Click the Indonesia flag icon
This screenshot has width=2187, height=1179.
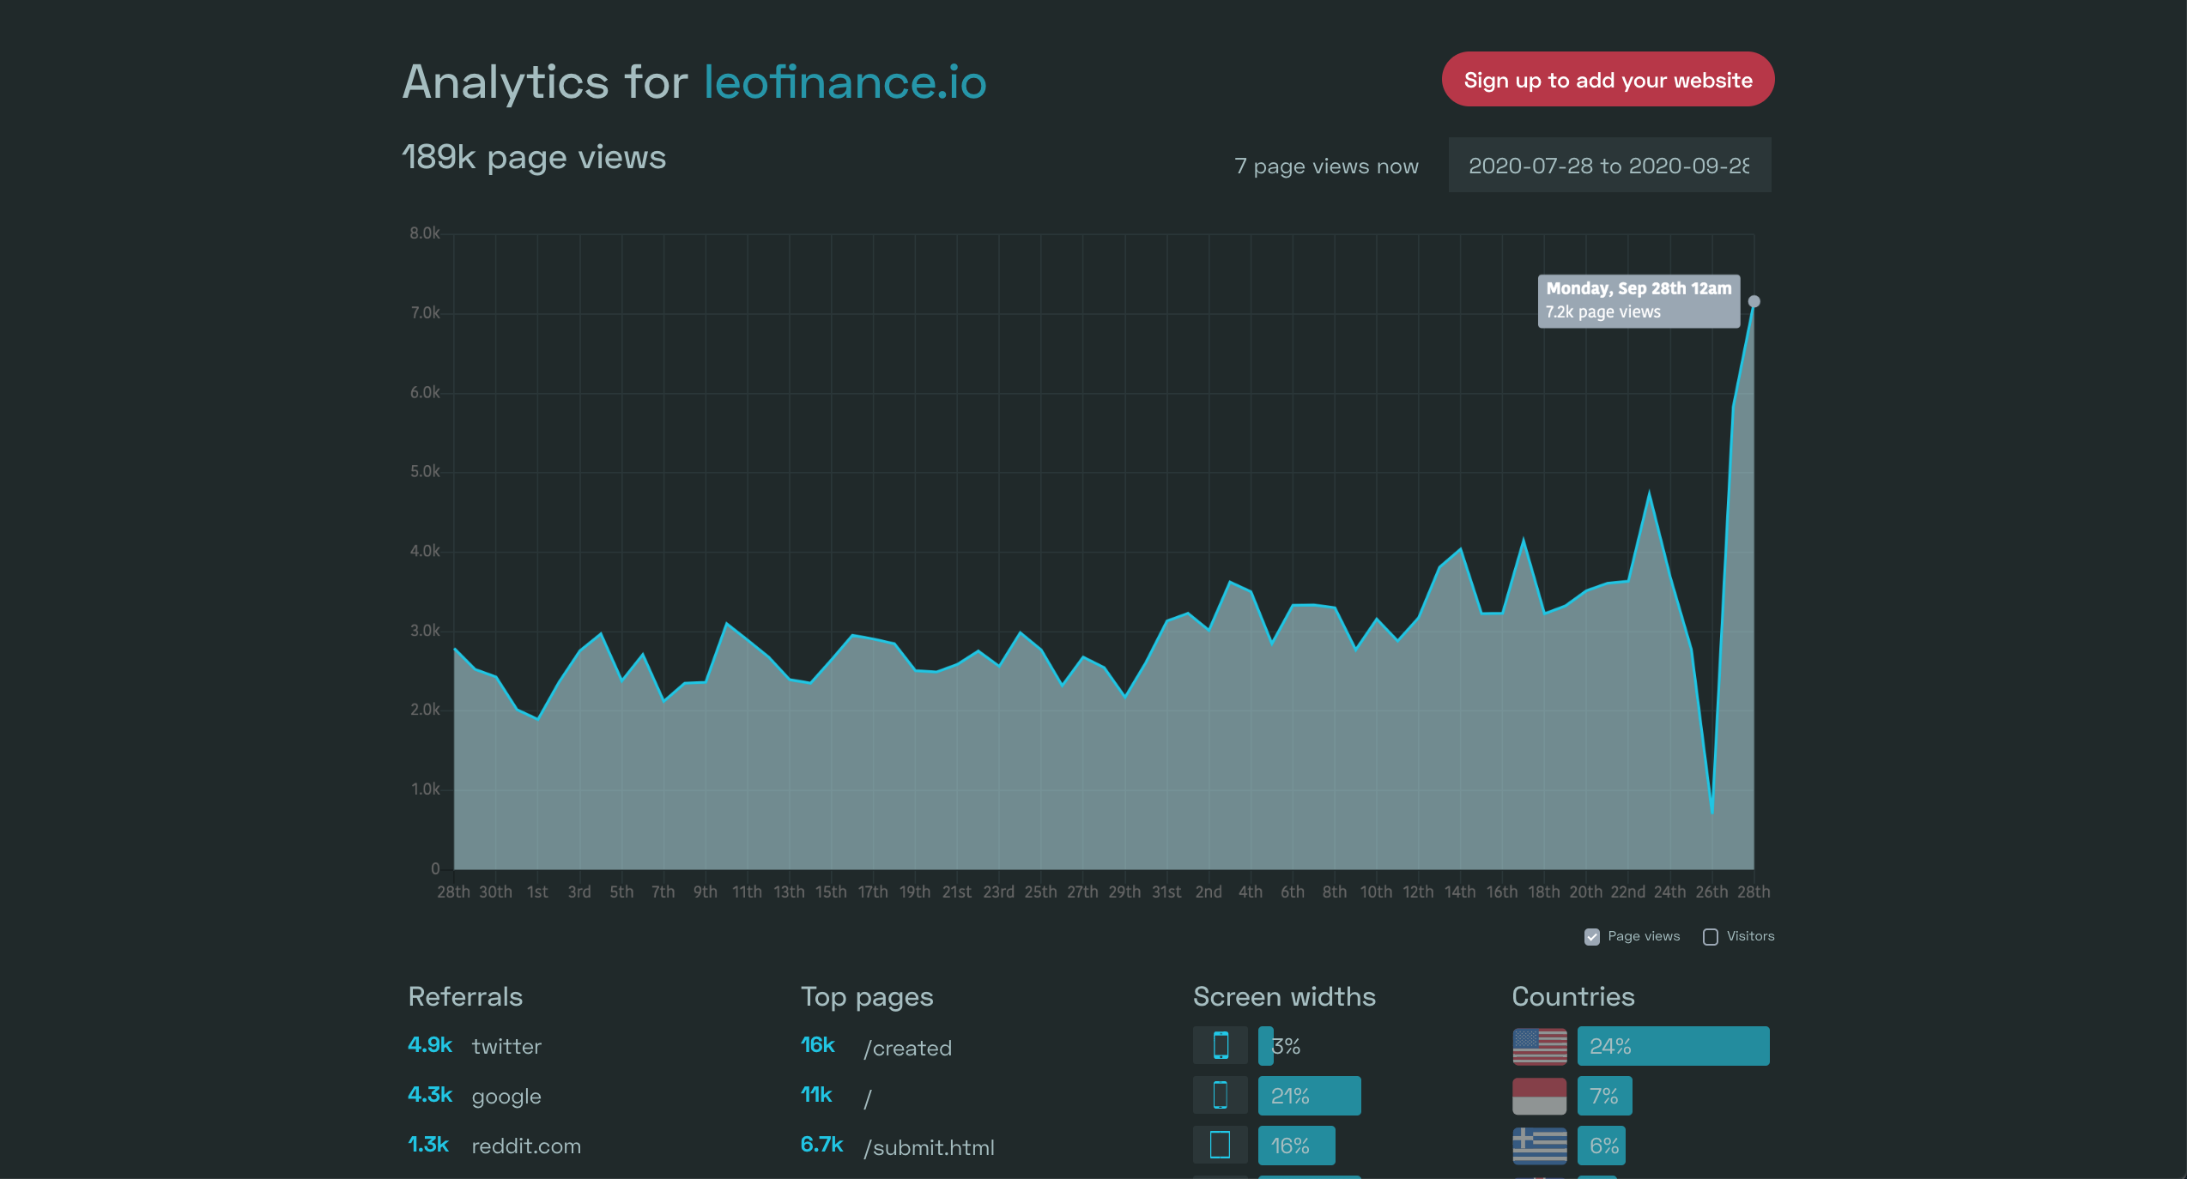1540,1096
